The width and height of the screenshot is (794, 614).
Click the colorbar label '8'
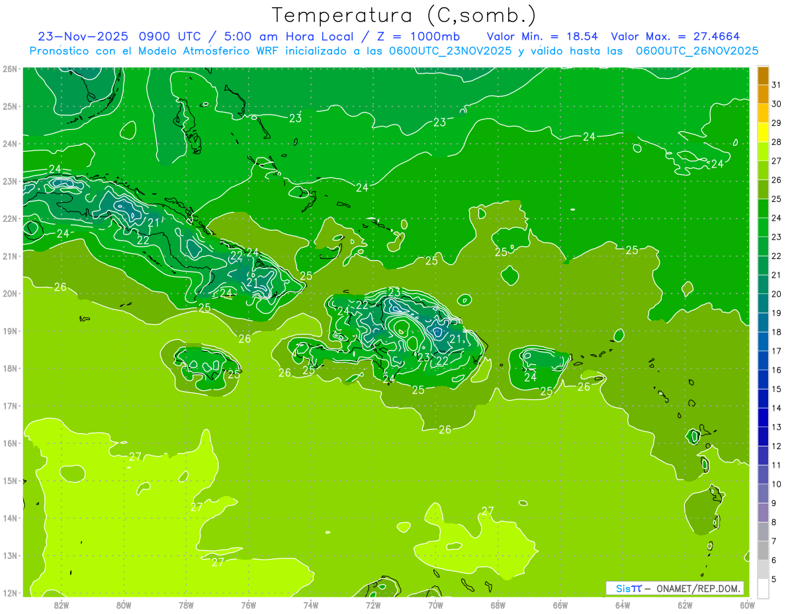[x=774, y=523]
